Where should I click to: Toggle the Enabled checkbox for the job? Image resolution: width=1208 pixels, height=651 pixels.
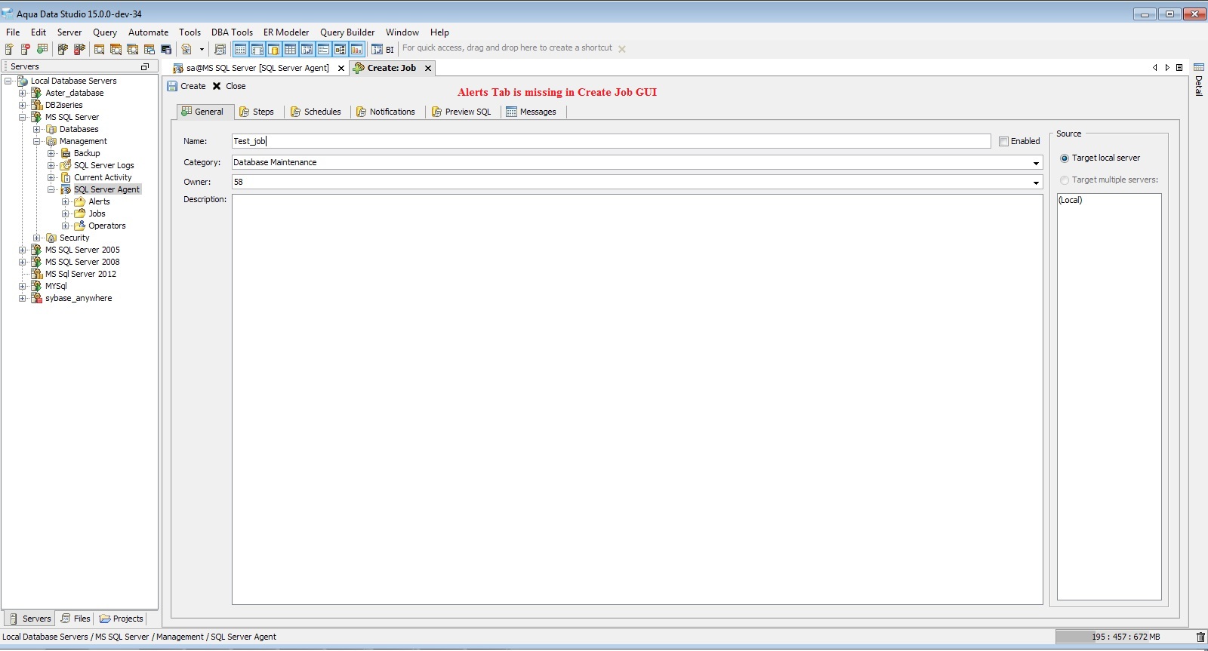[x=1003, y=141]
